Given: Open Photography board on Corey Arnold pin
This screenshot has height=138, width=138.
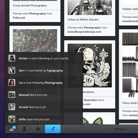Looking at the screenshot, I should (x=37, y=14).
